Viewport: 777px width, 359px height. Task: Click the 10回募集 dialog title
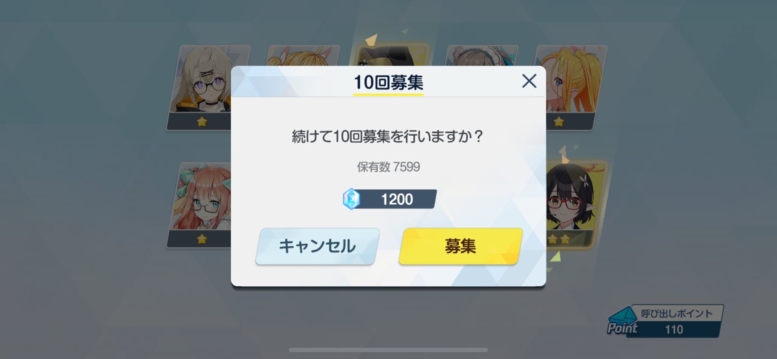(x=388, y=82)
